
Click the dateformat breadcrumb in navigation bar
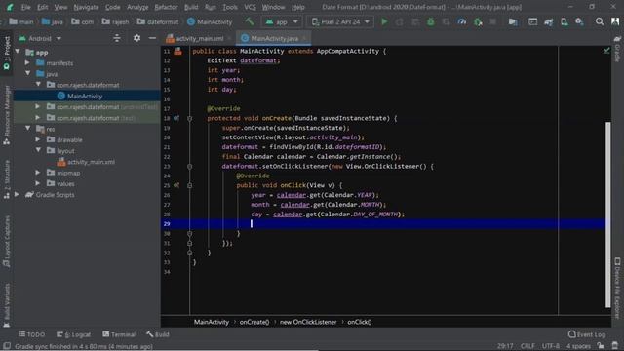click(158, 21)
